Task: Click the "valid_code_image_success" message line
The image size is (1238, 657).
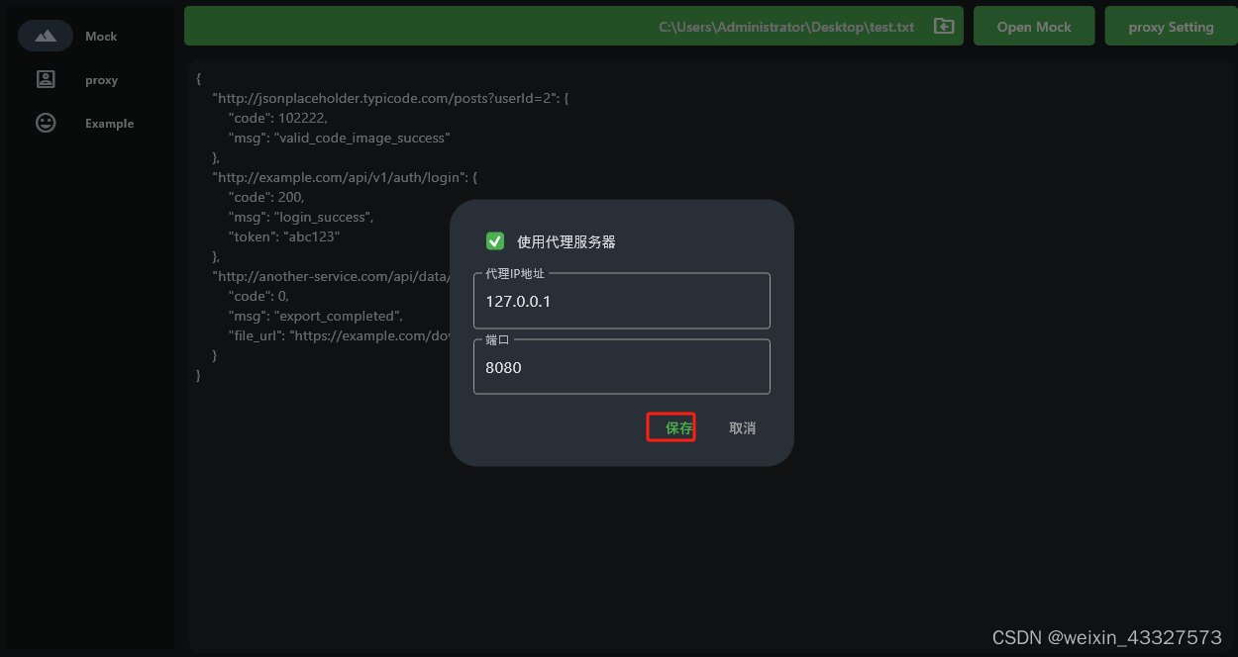Action: [x=339, y=138]
